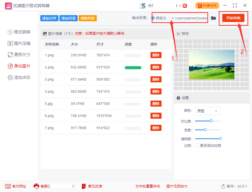Open 图片无损放大 at the bottom
This screenshot has width=252, height=192.
tap(177, 186)
